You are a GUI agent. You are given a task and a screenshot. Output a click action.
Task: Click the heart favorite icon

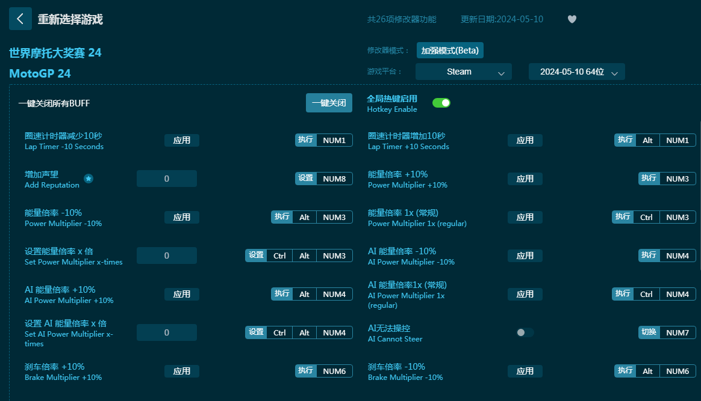[572, 19]
